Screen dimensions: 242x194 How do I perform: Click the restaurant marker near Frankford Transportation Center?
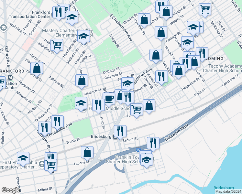(59, 13)
